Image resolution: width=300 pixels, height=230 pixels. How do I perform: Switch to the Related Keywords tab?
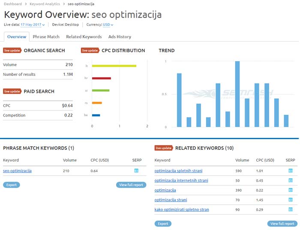pyautogui.click(x=84, y=37)
